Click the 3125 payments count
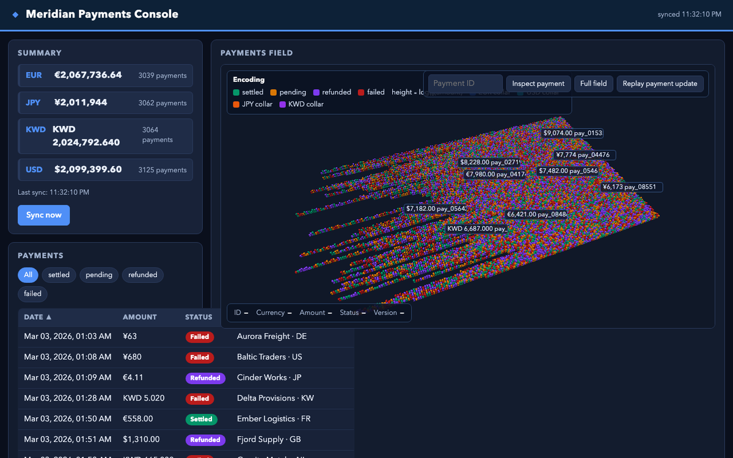Viewport: 733px width, 458px height. pyautogui.click(x=162, y=170)
